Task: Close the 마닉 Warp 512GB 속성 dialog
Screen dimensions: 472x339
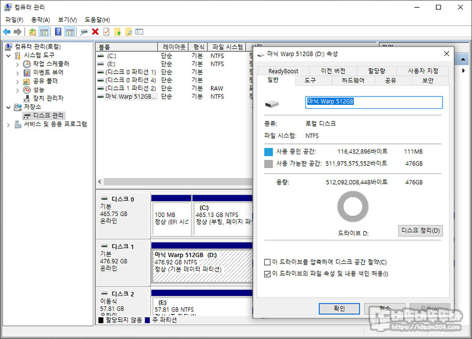Action: pyautogui.click(x=446, y=54)
